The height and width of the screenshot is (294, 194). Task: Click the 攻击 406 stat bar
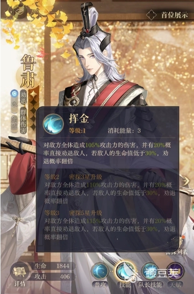click(x=53, y=276)
